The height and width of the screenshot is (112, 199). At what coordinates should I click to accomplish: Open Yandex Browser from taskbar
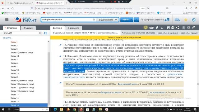(107, 109)
